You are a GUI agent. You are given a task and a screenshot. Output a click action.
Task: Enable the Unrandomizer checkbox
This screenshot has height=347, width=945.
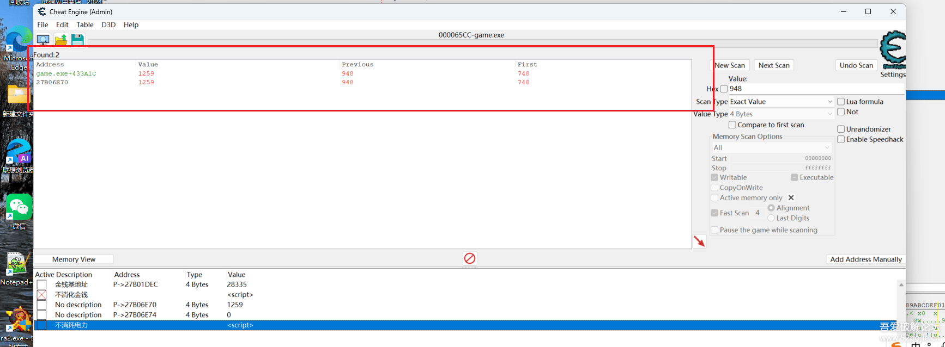tap(841, 129)
